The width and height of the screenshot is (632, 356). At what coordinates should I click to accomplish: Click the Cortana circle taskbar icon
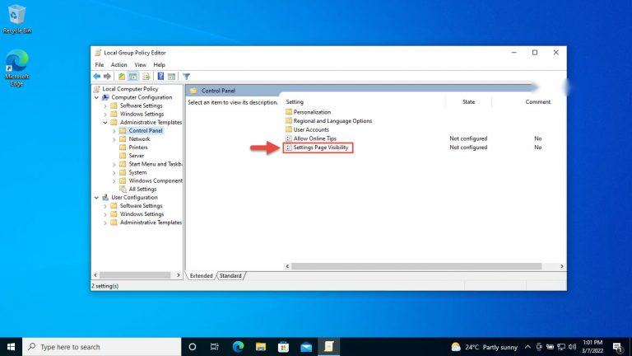193,347
